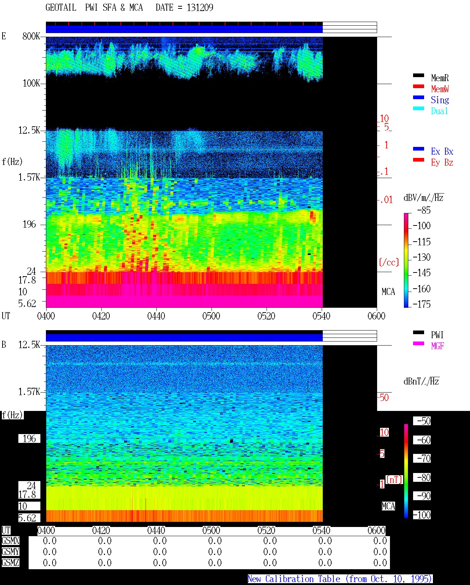Click the Dual legend label
The image size is (470, 585).
pos(440,111)
